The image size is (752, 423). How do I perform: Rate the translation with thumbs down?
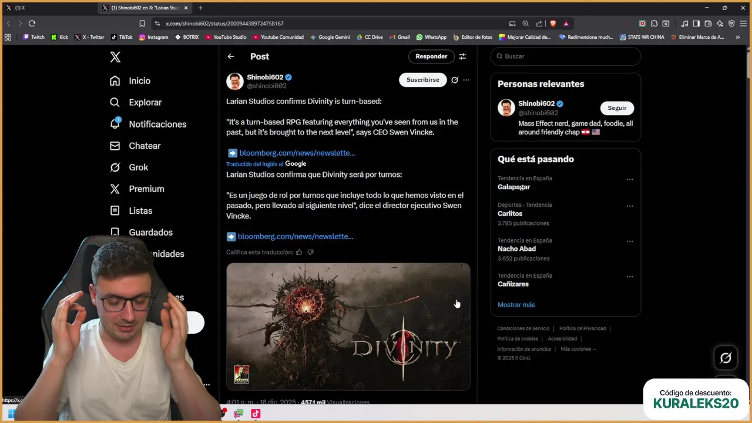tap(311, 252)
